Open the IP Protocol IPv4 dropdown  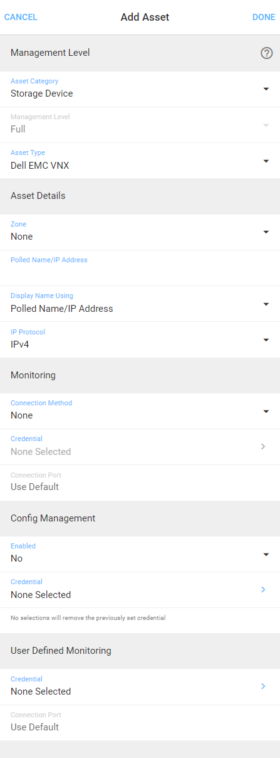coord(140,339)
